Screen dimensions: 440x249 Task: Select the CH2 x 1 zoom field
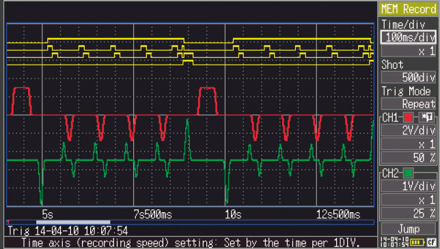tap(409, 200)
